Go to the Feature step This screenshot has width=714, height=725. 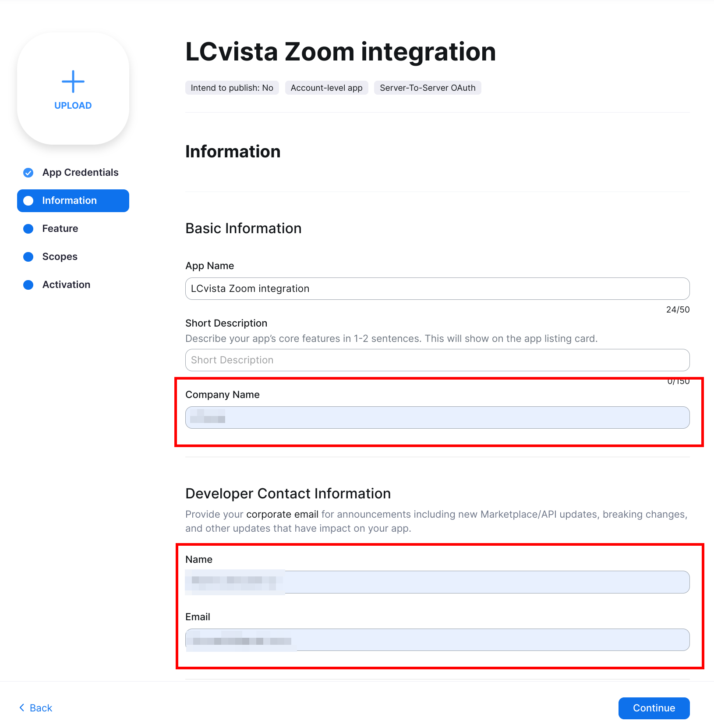tap(60, 229)
